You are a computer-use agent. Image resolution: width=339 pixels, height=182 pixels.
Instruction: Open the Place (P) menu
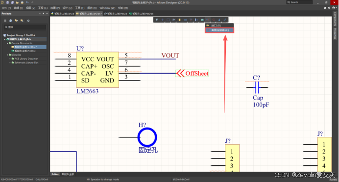point(55,8)
